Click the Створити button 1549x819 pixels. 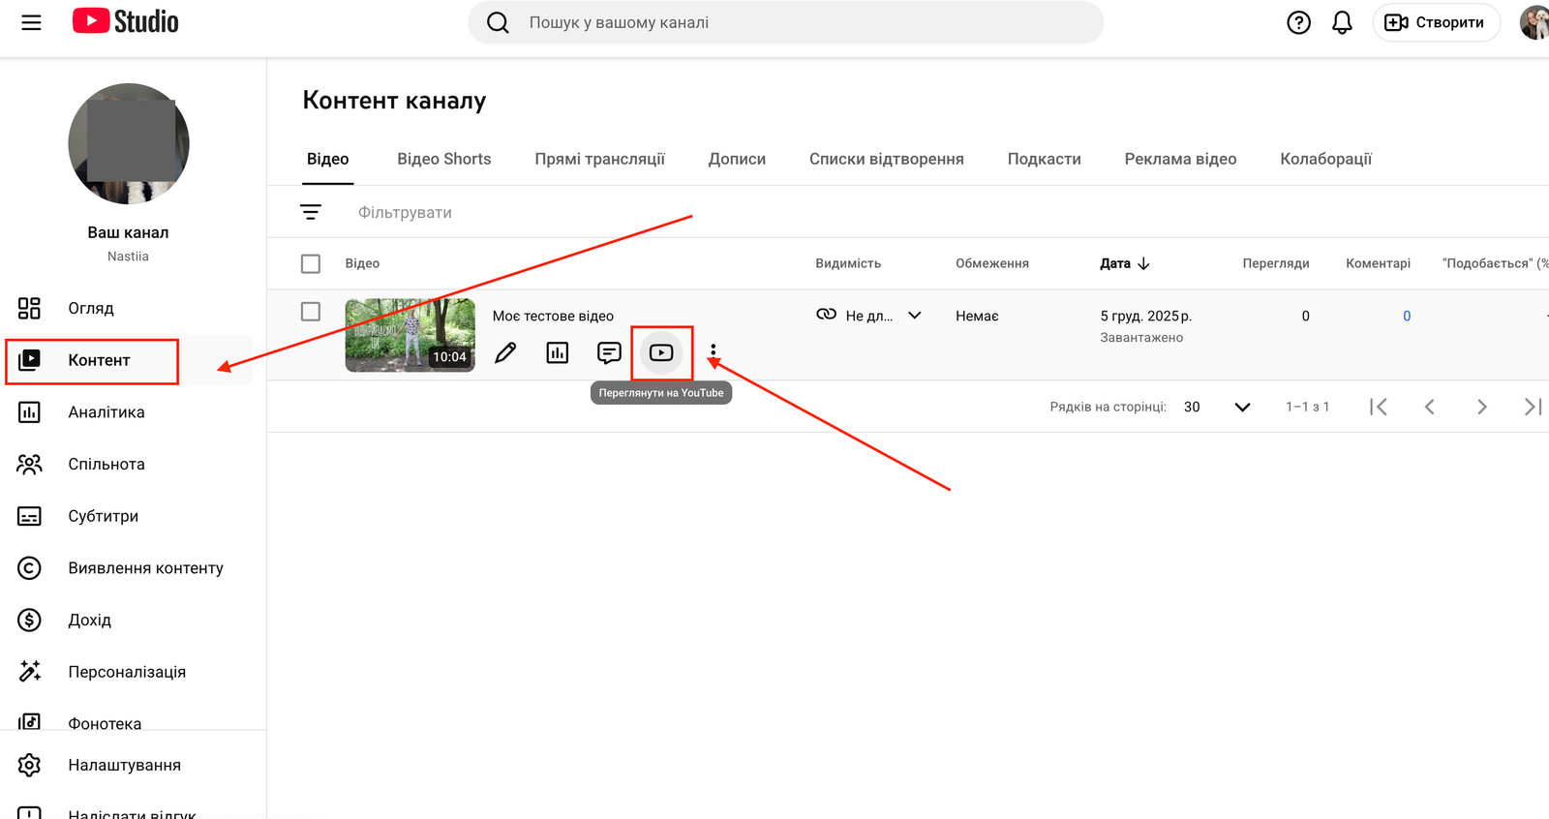point(1436,22)
